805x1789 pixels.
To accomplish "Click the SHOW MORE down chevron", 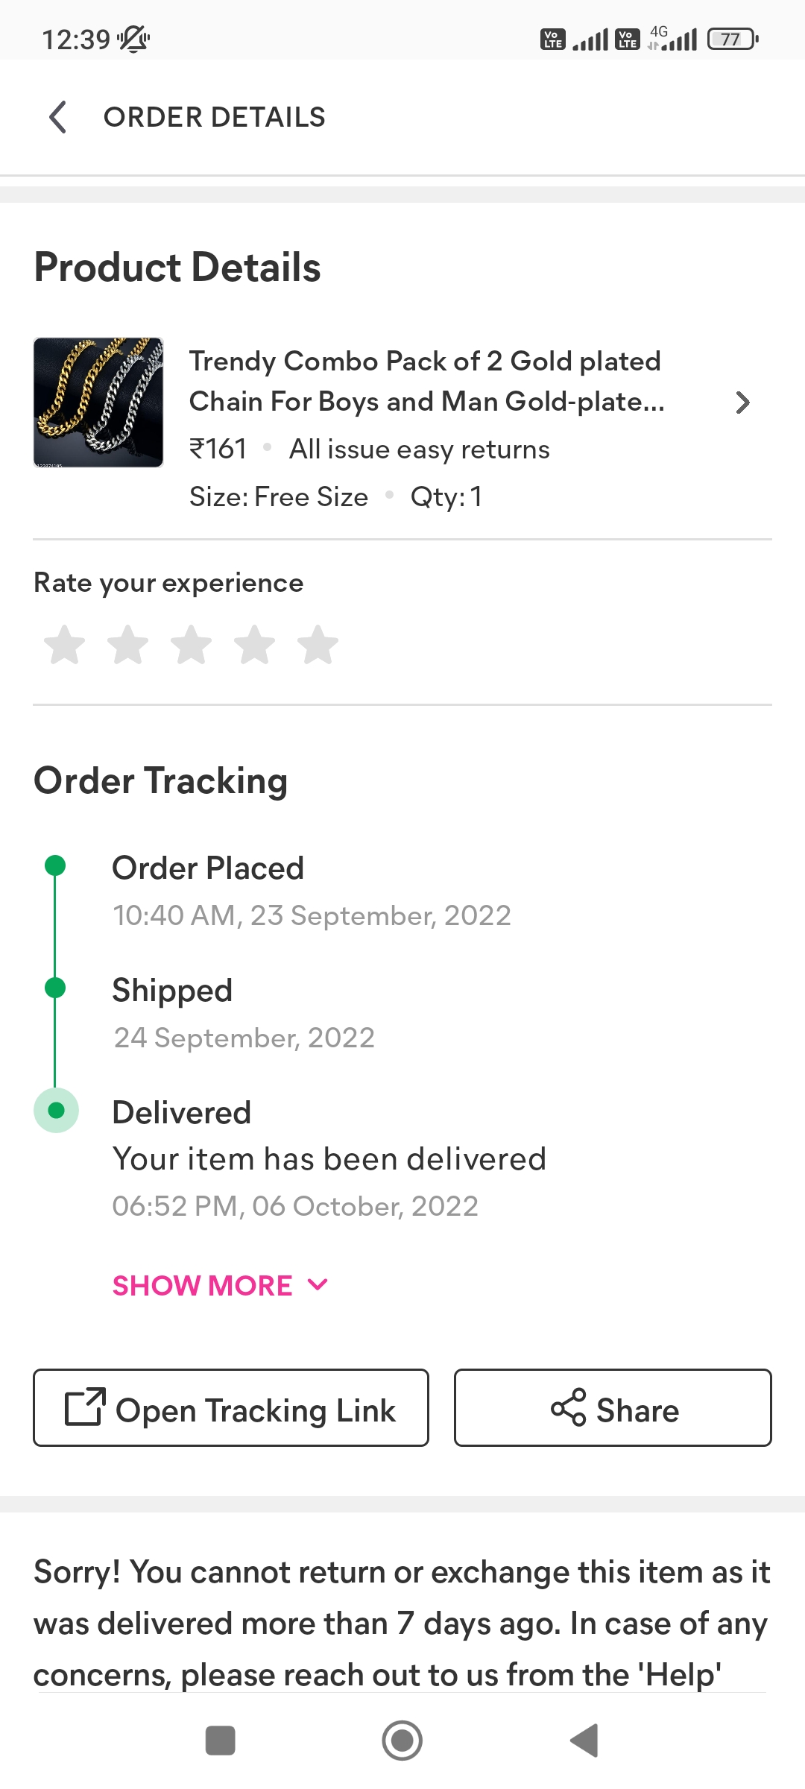I will tap(318, 1284).
